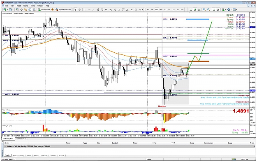Image resolution: width=257 pixels, height=162 pixels.
Task: Switch to M1 timeframe
Action: [148, 10]
